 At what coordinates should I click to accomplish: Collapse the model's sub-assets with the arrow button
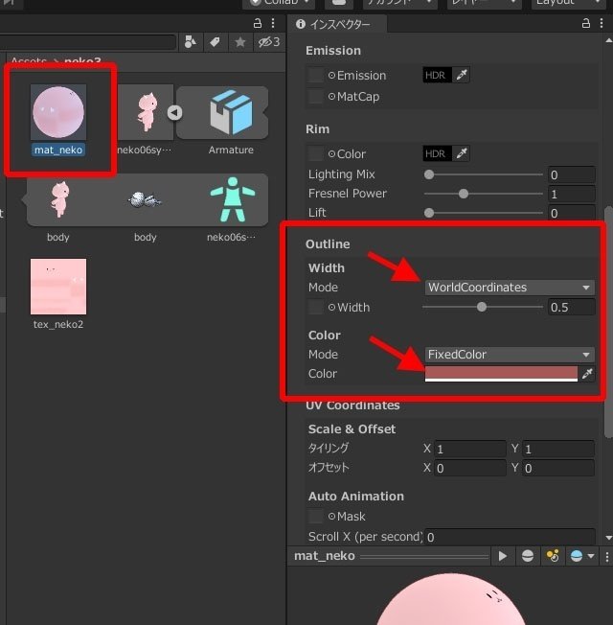pos(174,113)
